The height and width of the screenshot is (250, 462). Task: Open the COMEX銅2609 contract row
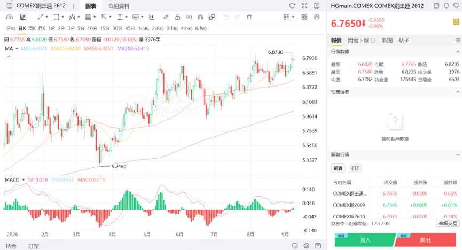pyautogui.click(x=395, y=205)
